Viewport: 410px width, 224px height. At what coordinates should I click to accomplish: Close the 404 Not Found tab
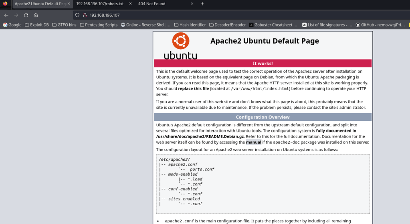pyautogui.click(x=192, y=4)
